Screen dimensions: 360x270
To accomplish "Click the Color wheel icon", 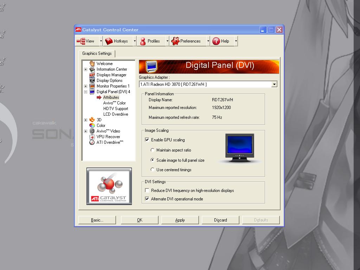I will 92,126.
